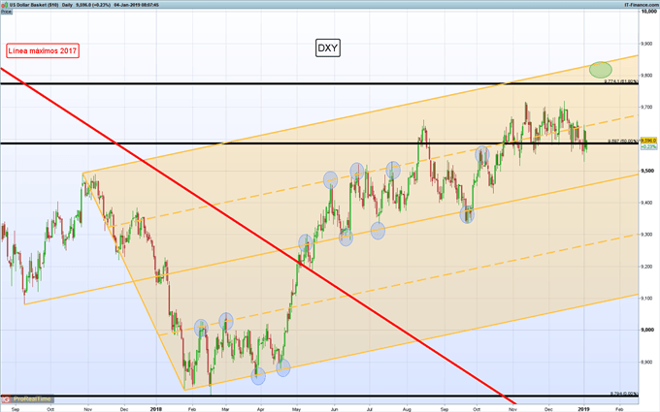Viewport: 660px width, 412px height.
Task: Click the Jul label on time axis
Action: tap(370, 409)
